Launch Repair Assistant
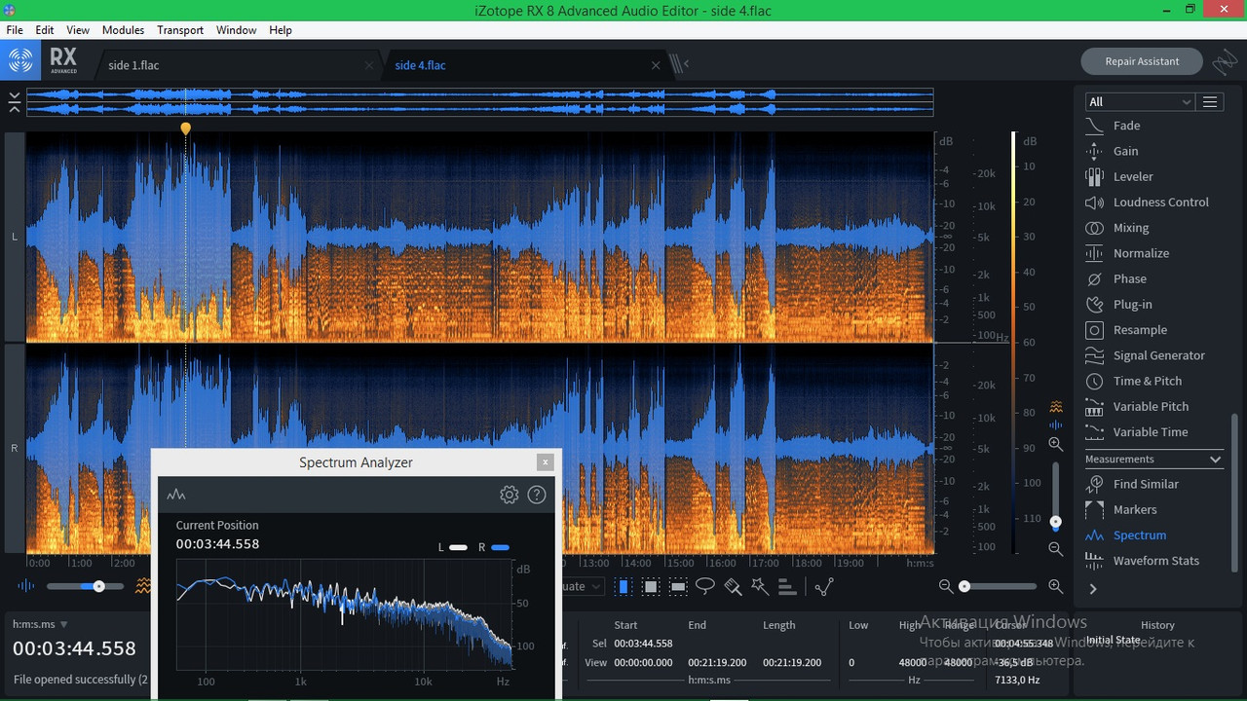 1143,61
